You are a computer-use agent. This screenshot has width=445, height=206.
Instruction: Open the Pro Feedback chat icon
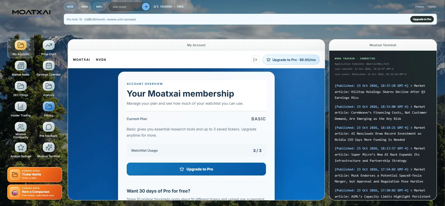(x=49, y=127)
